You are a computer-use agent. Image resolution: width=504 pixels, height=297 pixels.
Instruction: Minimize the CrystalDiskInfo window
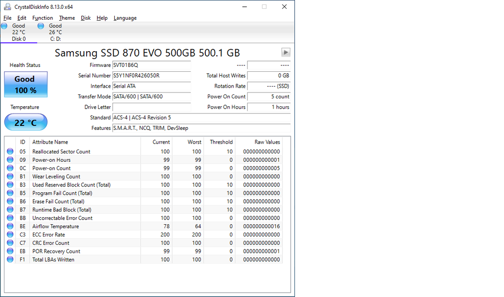(x=245, y=7)
